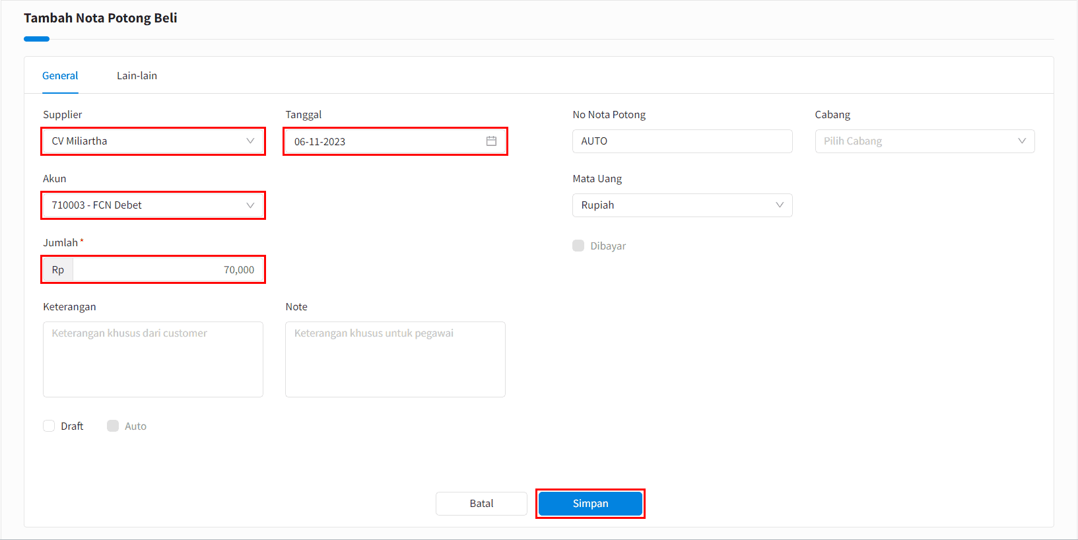
Task: Click the Batal button
Action: pos(481,503)
